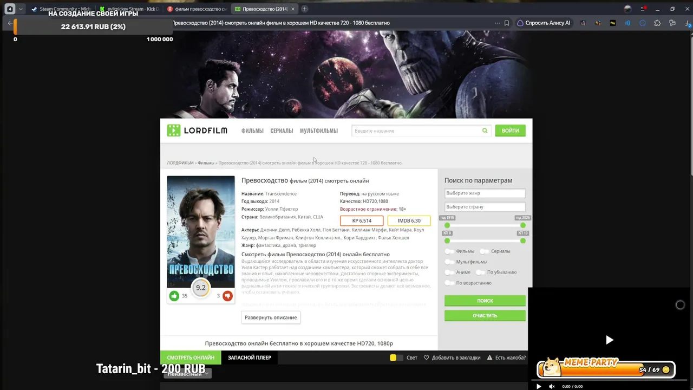Screen dimensions: 693x390
Task: Click the IMDB 6.30 rating box
Action: point(409,220)
